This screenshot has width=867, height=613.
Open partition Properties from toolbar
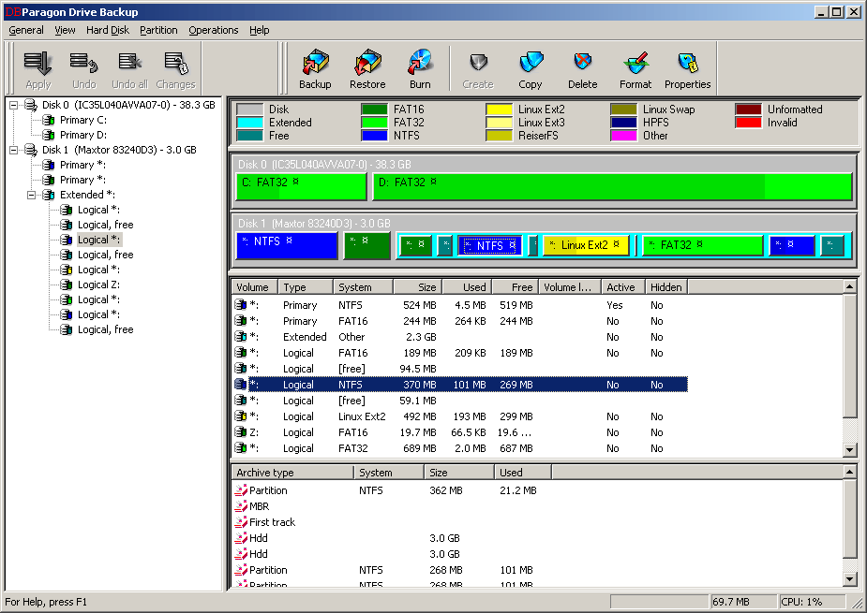coord(688,69)
